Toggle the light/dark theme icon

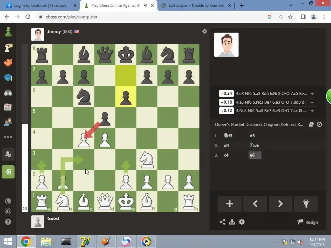point(8,211)
